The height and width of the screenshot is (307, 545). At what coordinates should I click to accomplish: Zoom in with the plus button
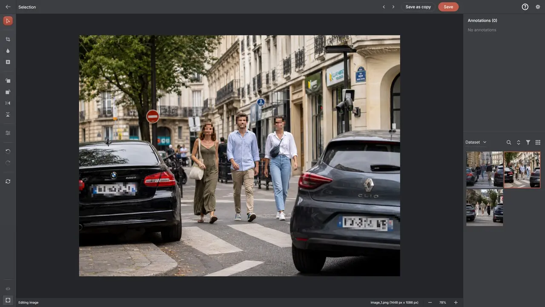click(456, 302)
